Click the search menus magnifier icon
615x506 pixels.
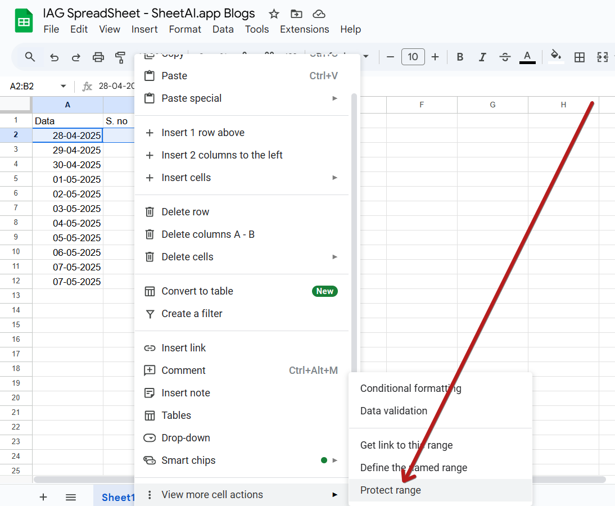coord(30,57)
